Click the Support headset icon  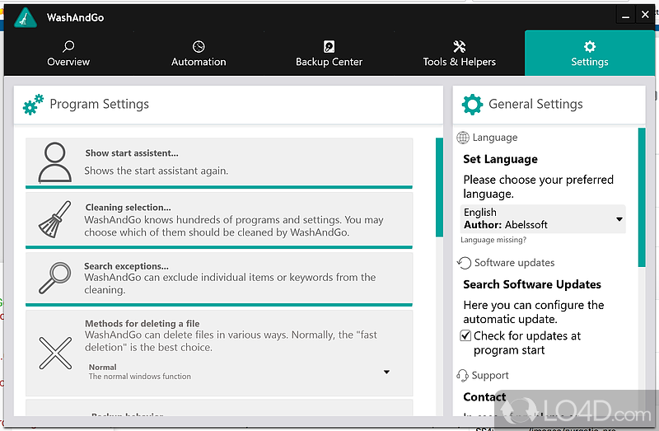[462, 376]
